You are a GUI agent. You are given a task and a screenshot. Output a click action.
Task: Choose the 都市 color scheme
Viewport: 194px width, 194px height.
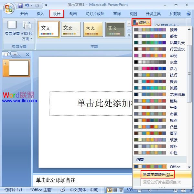(160, 36)
